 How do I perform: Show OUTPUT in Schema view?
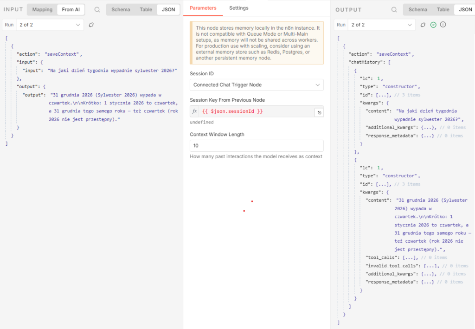point(418,10)
